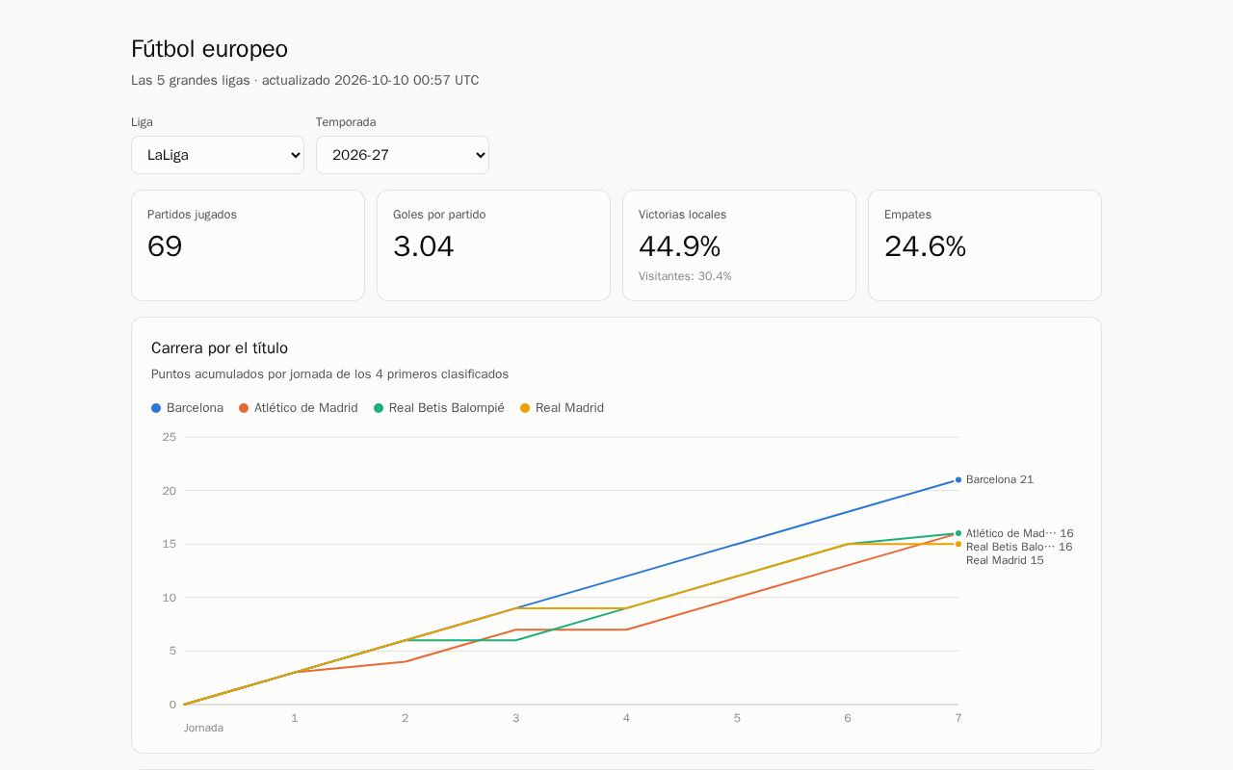Click the Real Betis Balo… 16 label
The image size is (1233, 770).
coord(1019,547)
